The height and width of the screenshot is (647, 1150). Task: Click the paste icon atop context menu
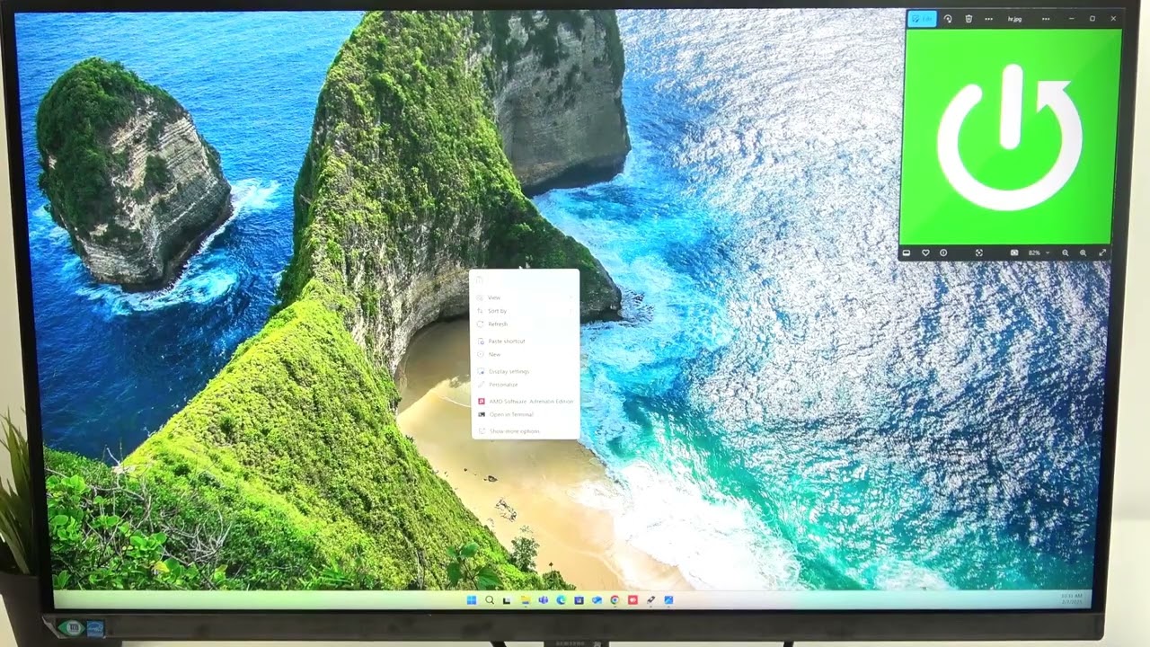[x=480, y=279]
